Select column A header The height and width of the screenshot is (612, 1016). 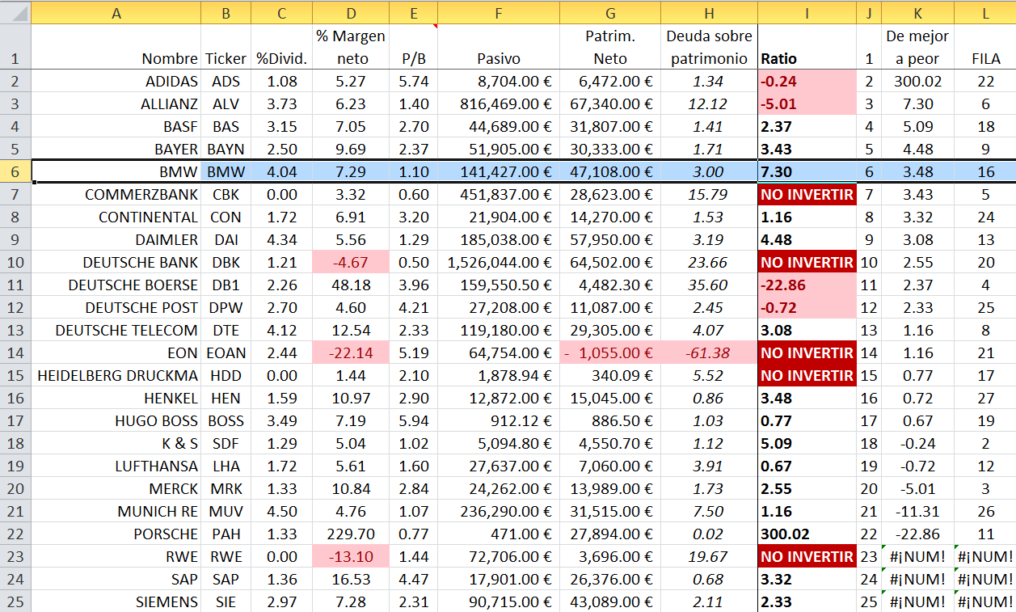(x=116, y=12)
